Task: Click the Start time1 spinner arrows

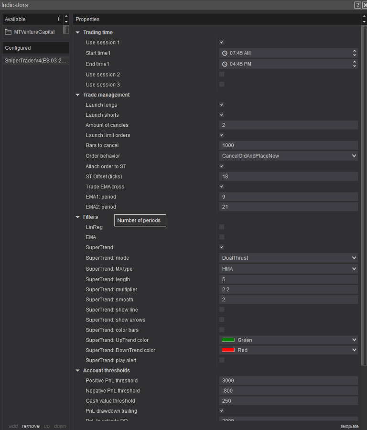Action: point(355,53)
